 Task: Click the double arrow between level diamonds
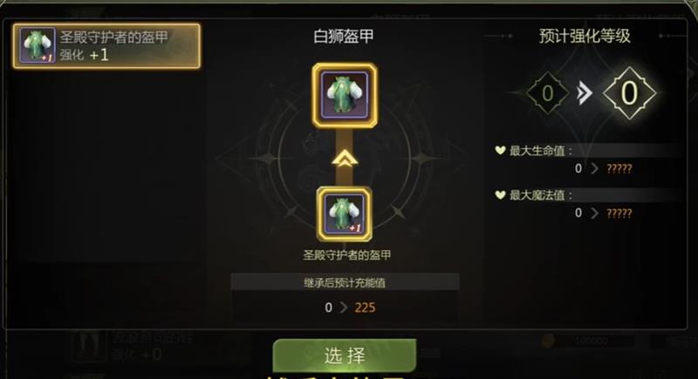click(585, 93)
